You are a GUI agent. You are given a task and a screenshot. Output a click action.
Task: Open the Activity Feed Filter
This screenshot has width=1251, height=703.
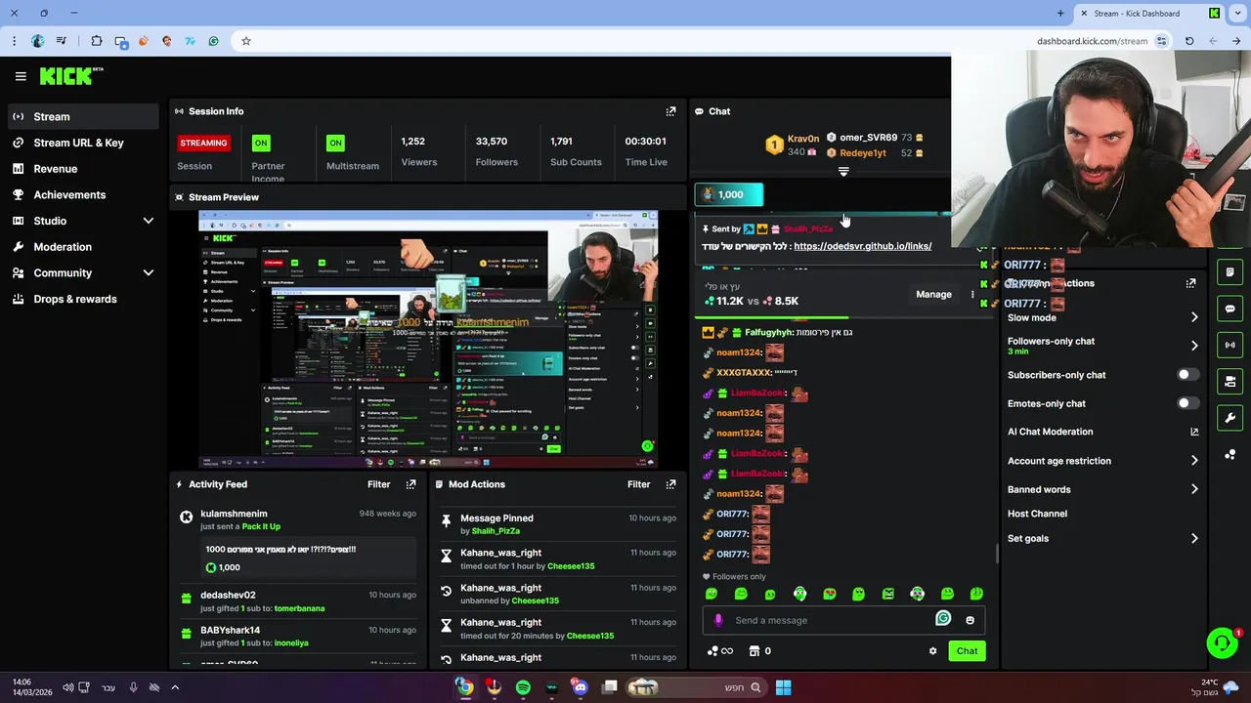point(378,484)
